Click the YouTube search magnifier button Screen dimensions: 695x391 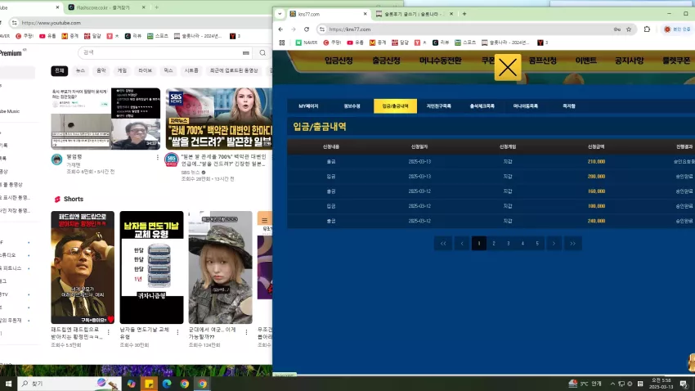coord(262,52)
